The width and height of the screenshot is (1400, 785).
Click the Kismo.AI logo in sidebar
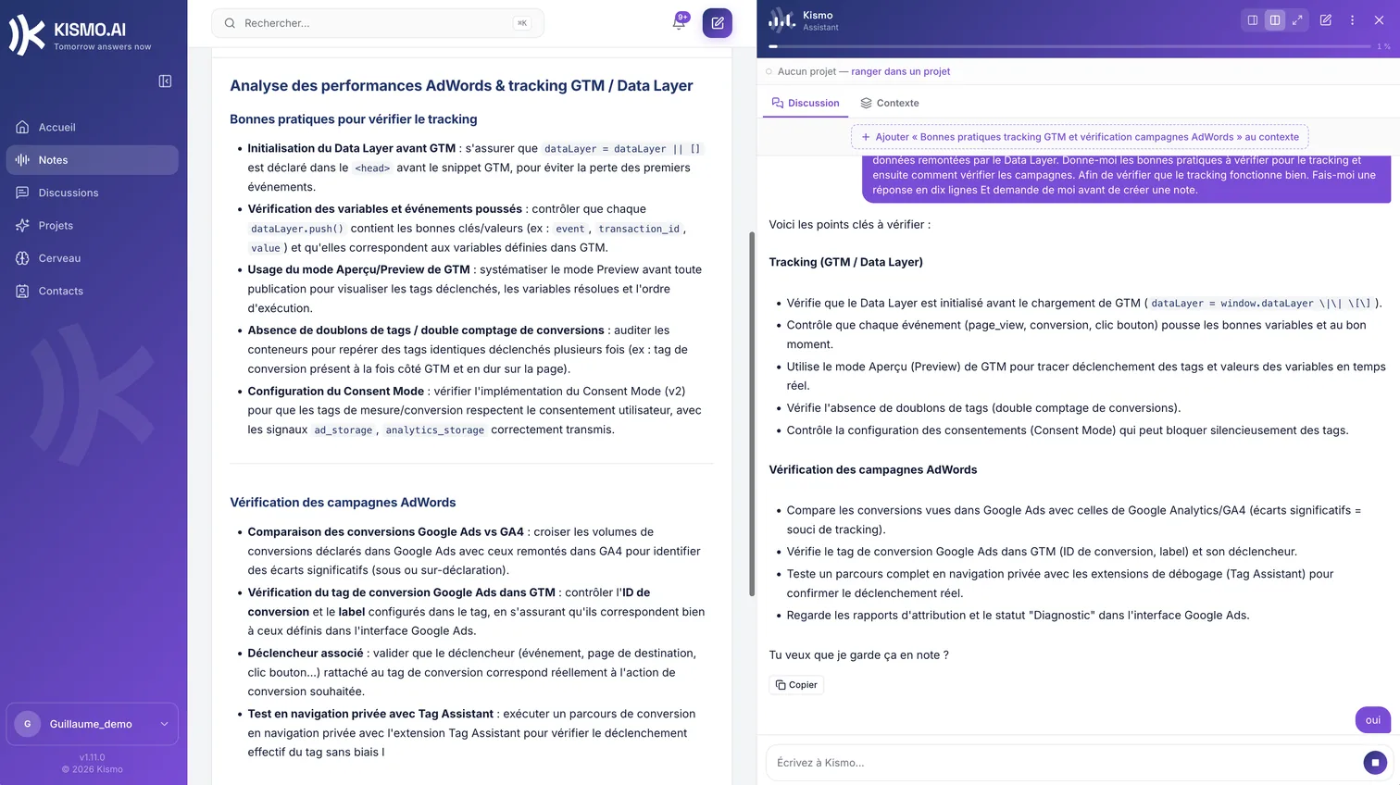tap(80, 35)
